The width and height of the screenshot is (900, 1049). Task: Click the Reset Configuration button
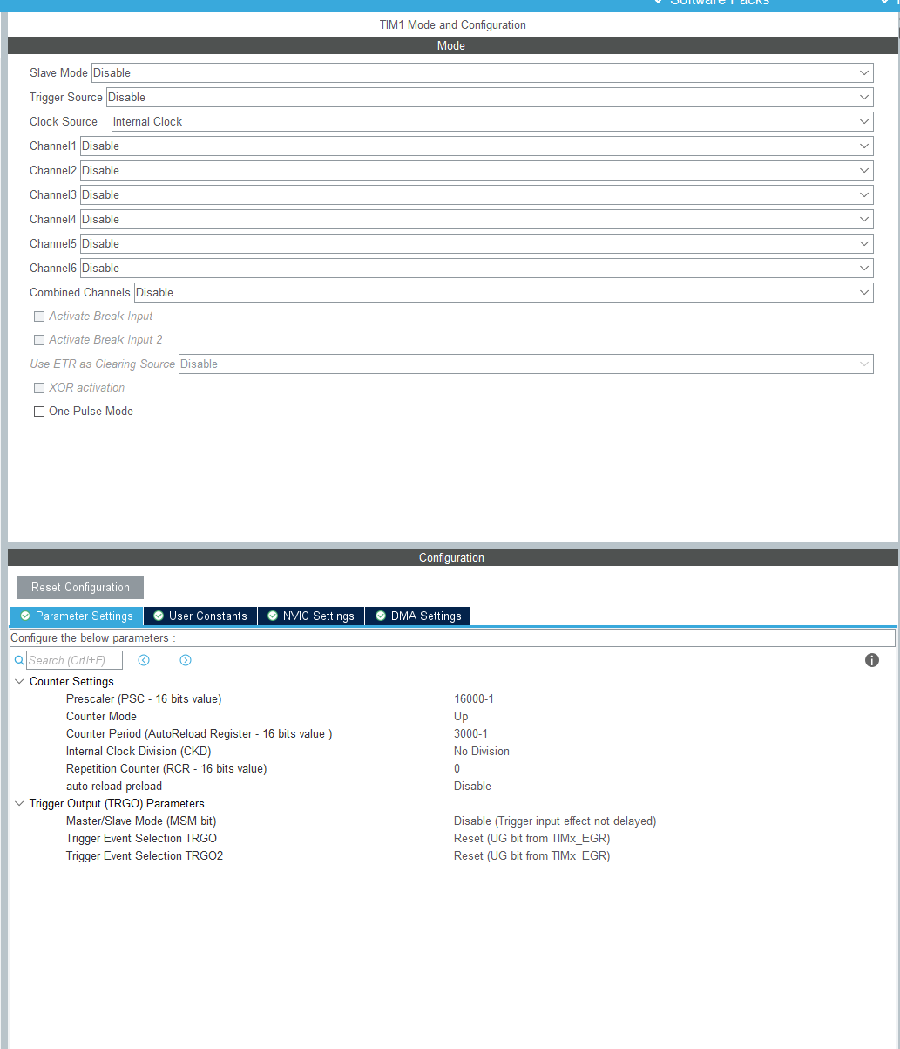click(80, 588)
